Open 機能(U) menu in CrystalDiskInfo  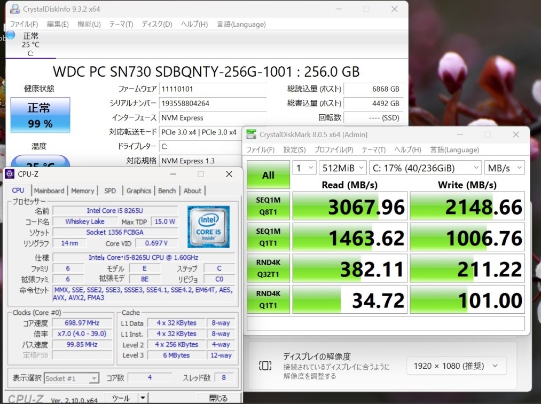(x=89, y=24)
